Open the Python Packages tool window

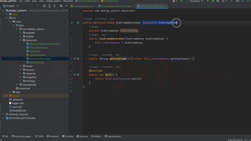pyautogui.click(x=21, y=136)
